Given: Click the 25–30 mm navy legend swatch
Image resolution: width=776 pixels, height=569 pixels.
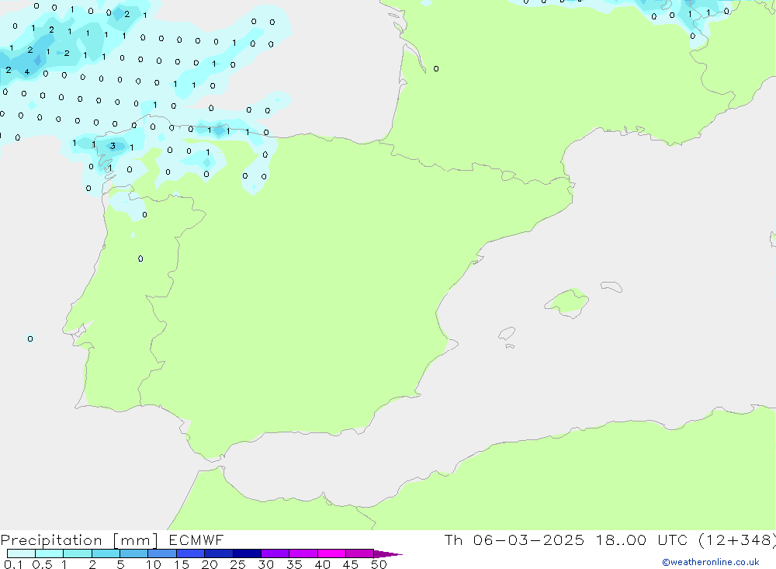Looking at the screenshot, I should coord(247,553).
